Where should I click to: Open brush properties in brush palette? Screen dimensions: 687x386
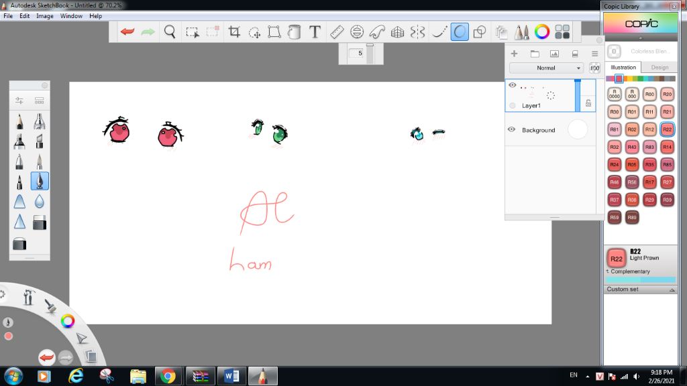[x=19, y=101]
